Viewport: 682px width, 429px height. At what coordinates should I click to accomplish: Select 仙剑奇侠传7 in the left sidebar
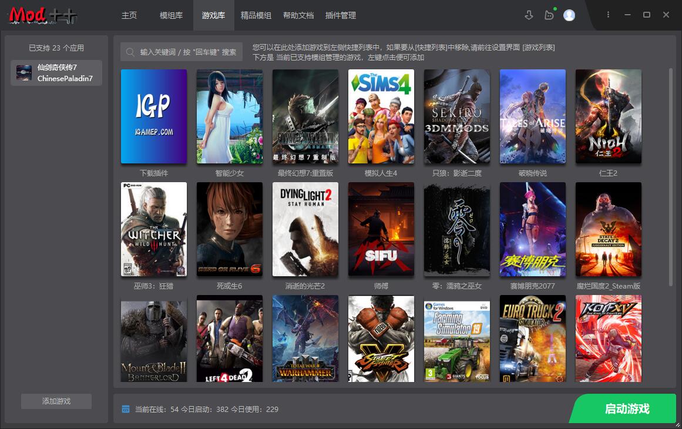click(56, 72)
